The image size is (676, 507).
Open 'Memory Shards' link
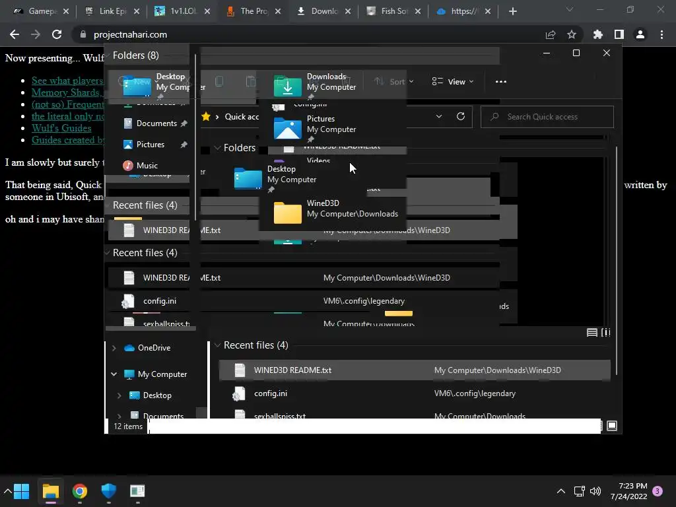(67, 92)
